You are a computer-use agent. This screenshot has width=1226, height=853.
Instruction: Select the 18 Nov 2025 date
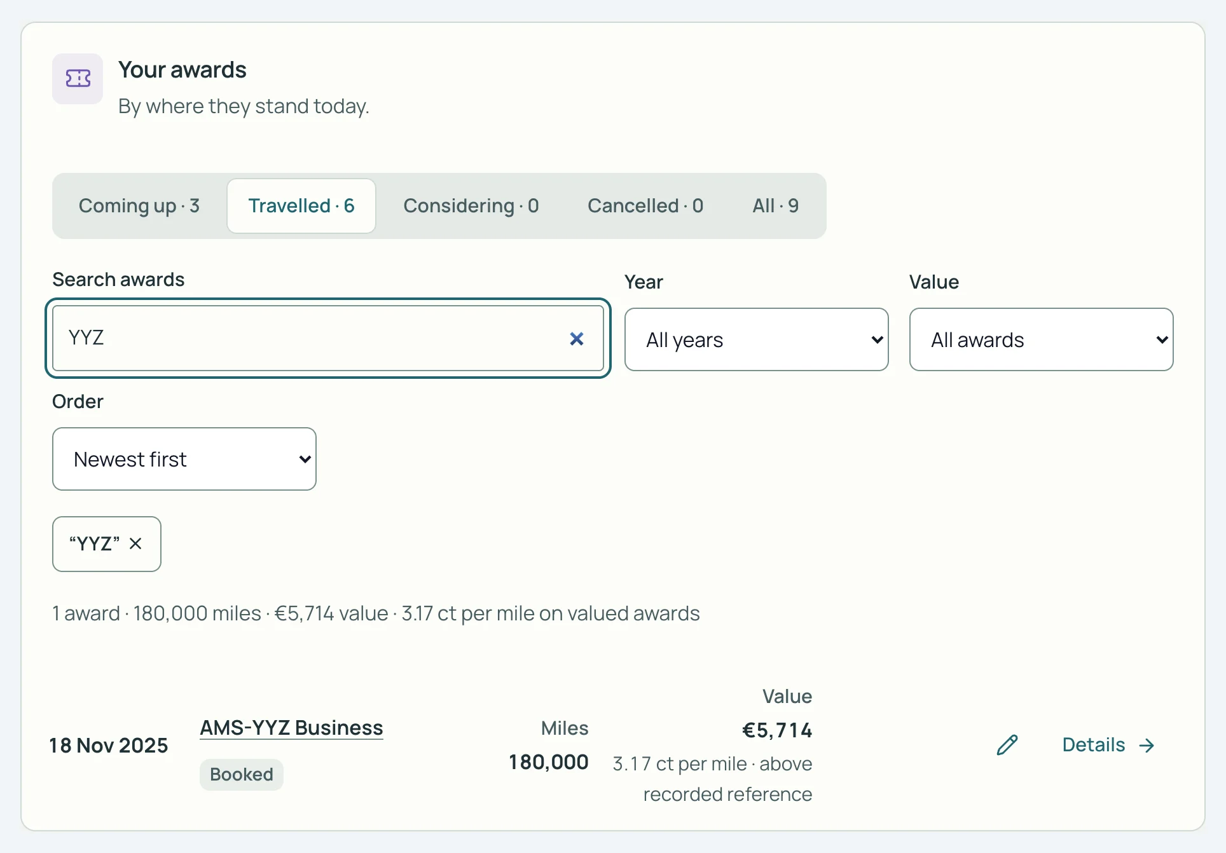(109, 746)
